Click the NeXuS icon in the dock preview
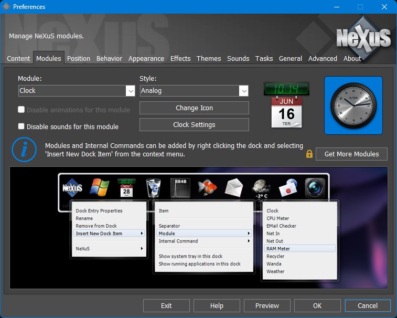 coord(72,188)
